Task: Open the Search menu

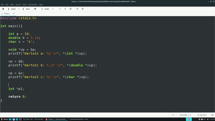Action: point(18,4)
